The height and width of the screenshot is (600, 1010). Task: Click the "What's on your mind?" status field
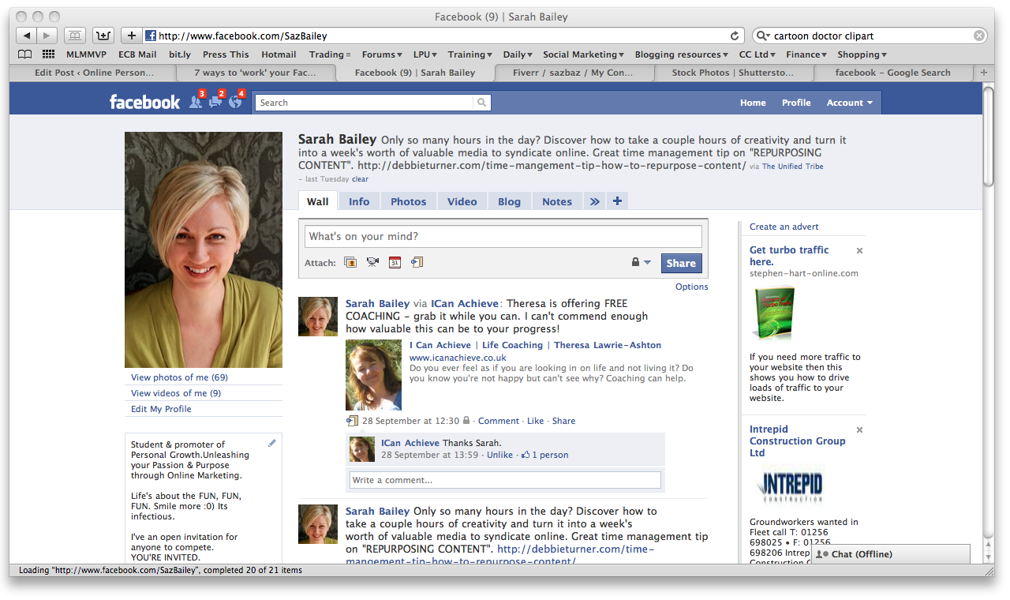click(x=503, y=236)
